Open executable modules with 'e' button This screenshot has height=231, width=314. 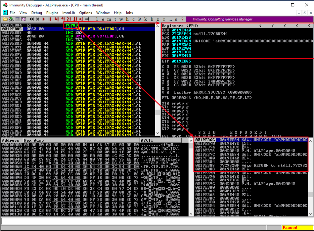point(103,19)
